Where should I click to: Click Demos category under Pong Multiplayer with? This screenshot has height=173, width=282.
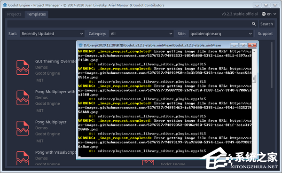coord(41,98)
